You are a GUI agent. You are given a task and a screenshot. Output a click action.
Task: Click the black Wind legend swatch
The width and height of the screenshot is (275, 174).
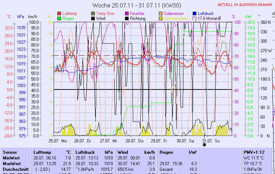click(93, 18)
